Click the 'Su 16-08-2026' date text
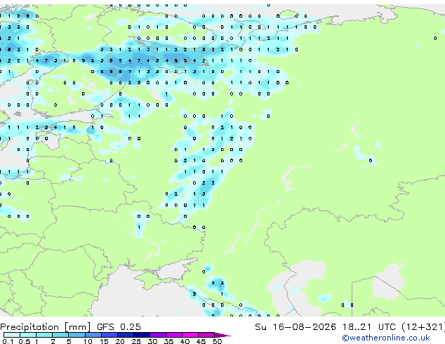This screenshot has height=344, width=445. [295, 327]
